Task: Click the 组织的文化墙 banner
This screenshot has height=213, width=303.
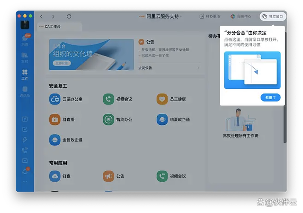Action: [91, 55]
